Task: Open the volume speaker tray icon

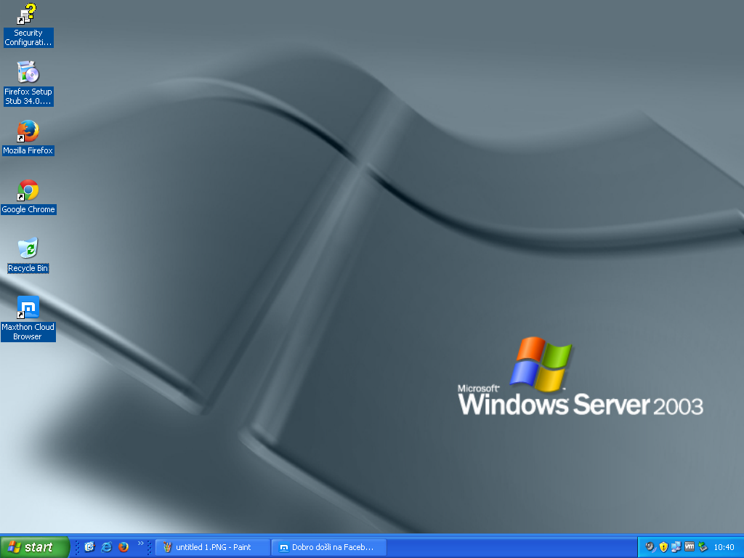Action: [650, 547]
